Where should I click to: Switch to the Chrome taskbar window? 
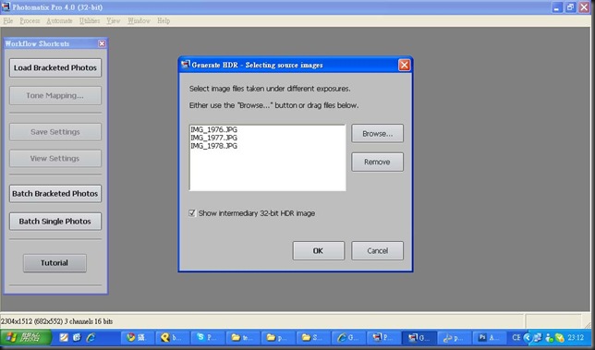coord(138,337)
